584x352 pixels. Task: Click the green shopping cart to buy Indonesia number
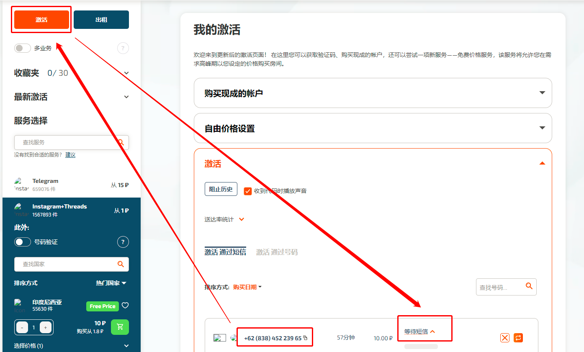(120, 327)
